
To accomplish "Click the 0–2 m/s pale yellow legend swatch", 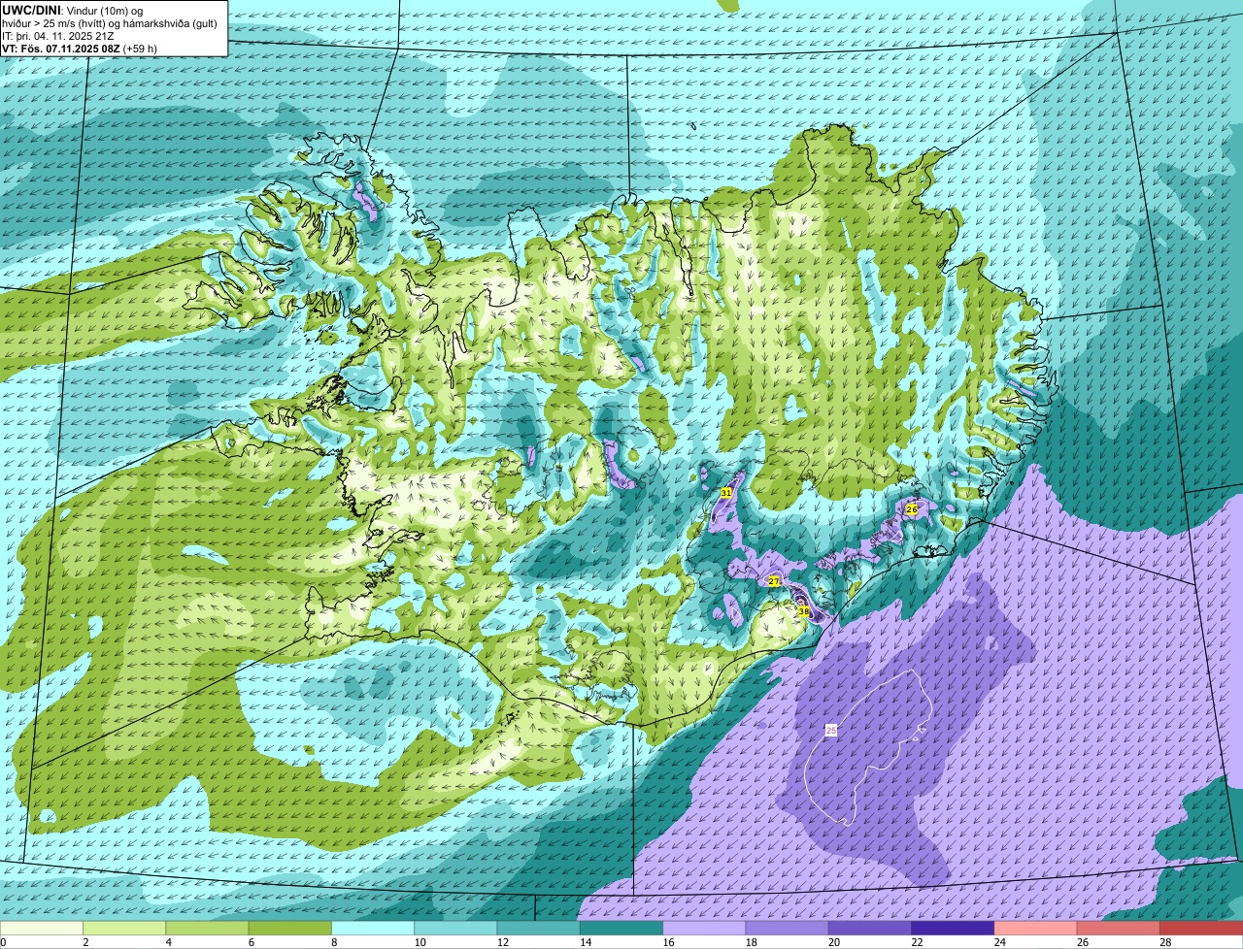I will pos(42,929).
